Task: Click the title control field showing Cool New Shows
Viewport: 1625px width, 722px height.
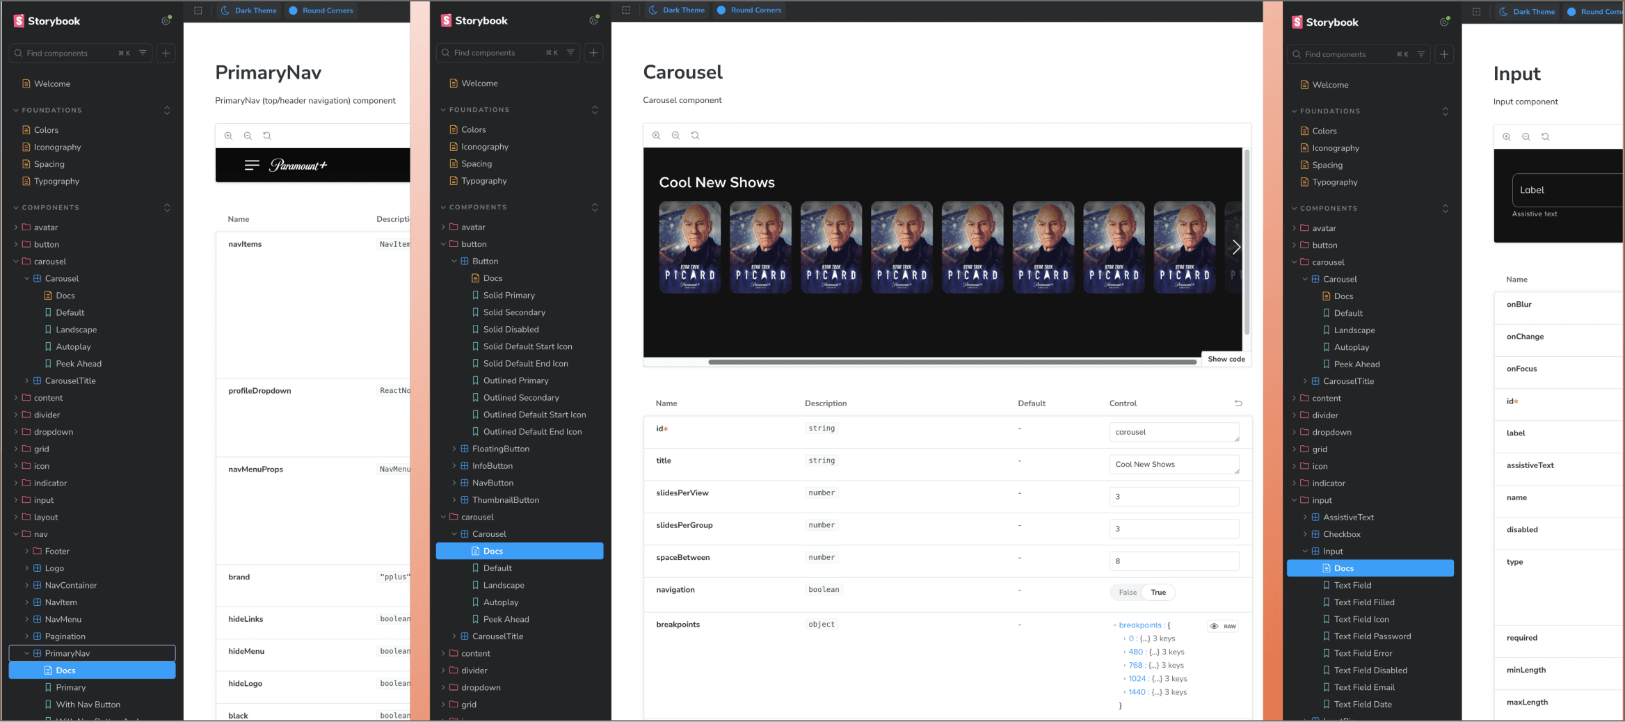Action: coord(1174,465)
